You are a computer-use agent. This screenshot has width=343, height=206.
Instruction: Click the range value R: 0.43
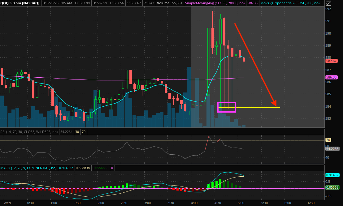click(149, 3)
